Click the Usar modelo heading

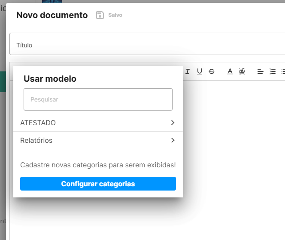50,79
